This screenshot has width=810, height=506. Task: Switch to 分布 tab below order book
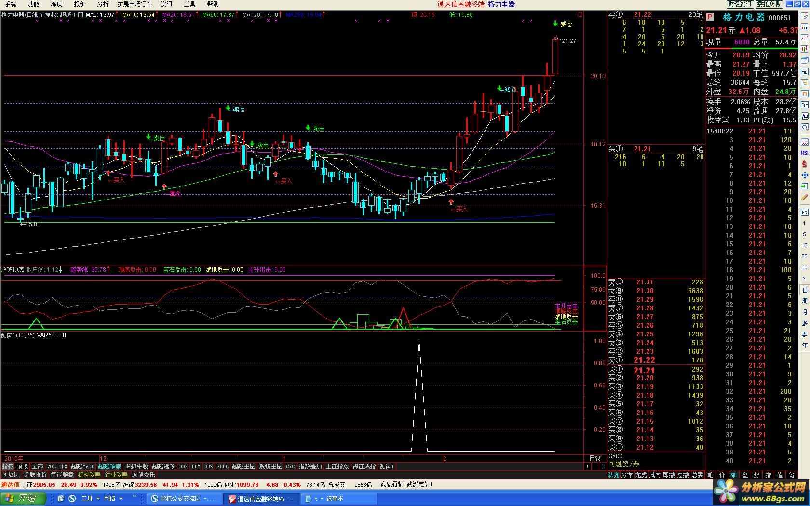coord(627,475)
